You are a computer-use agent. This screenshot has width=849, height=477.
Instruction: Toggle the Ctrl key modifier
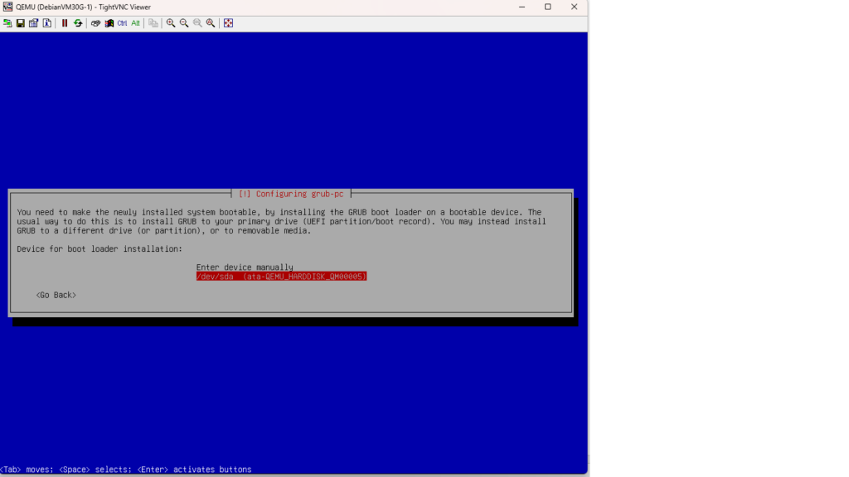122,23
